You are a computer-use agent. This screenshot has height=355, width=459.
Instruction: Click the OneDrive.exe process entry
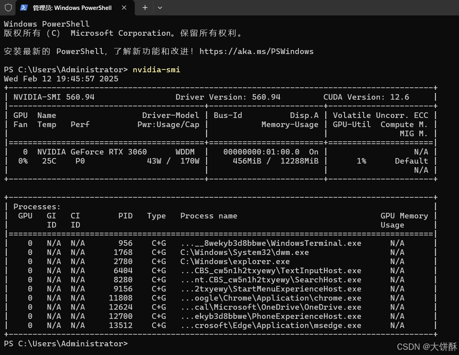click(x=271, y=307)
